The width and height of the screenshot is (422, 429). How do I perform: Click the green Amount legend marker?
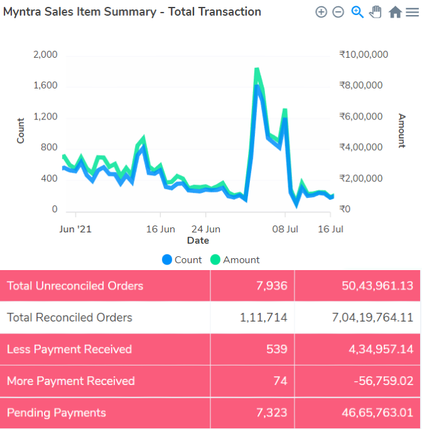215,259
